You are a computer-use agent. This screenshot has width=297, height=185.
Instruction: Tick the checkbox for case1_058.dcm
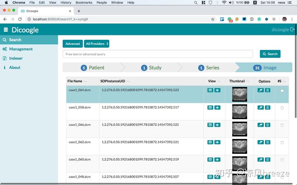282,108
